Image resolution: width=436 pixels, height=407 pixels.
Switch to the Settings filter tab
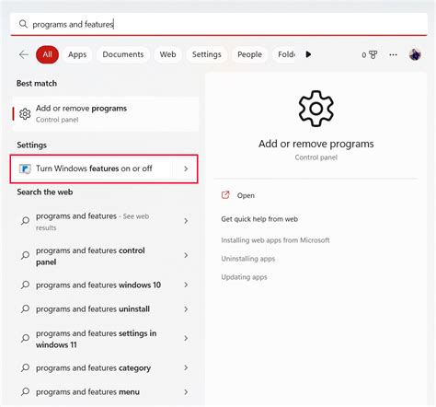click(207, 54)
